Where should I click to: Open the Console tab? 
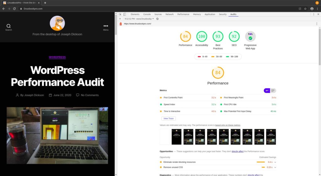pyautogui.click(x=147, y=14)
